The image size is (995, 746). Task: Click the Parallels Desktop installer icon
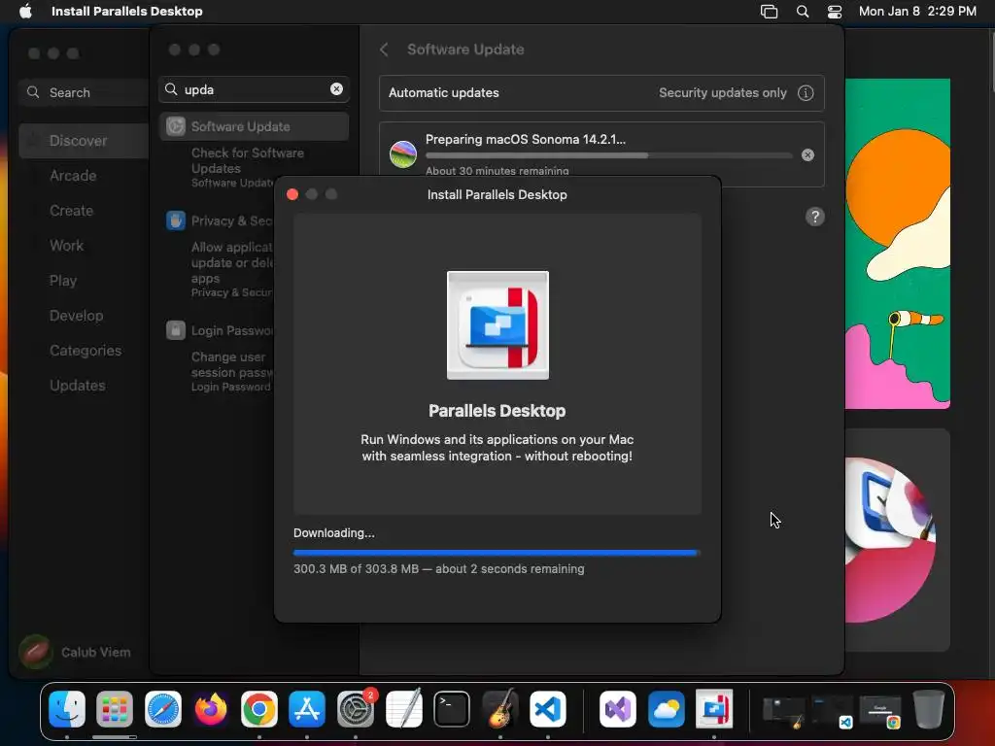click(x=497, y=325)
